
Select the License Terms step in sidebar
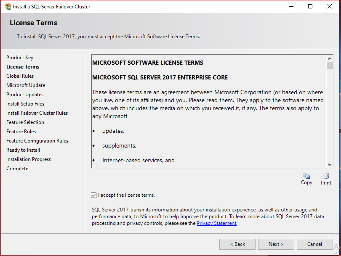tap(23, 67)
